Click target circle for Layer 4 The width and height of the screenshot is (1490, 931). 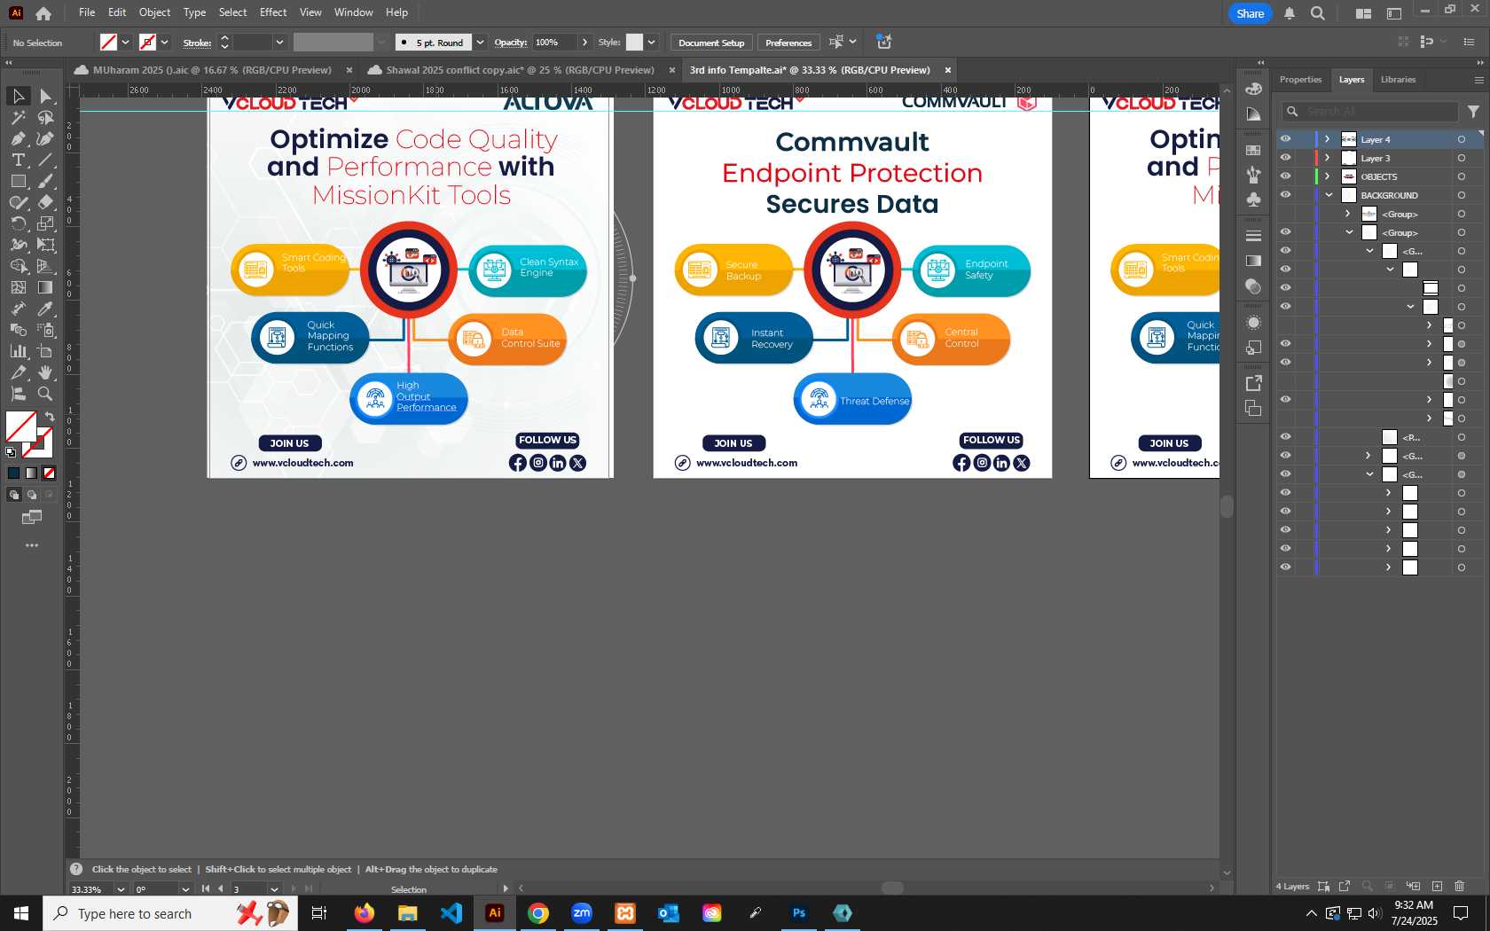tap(1461, 139)
